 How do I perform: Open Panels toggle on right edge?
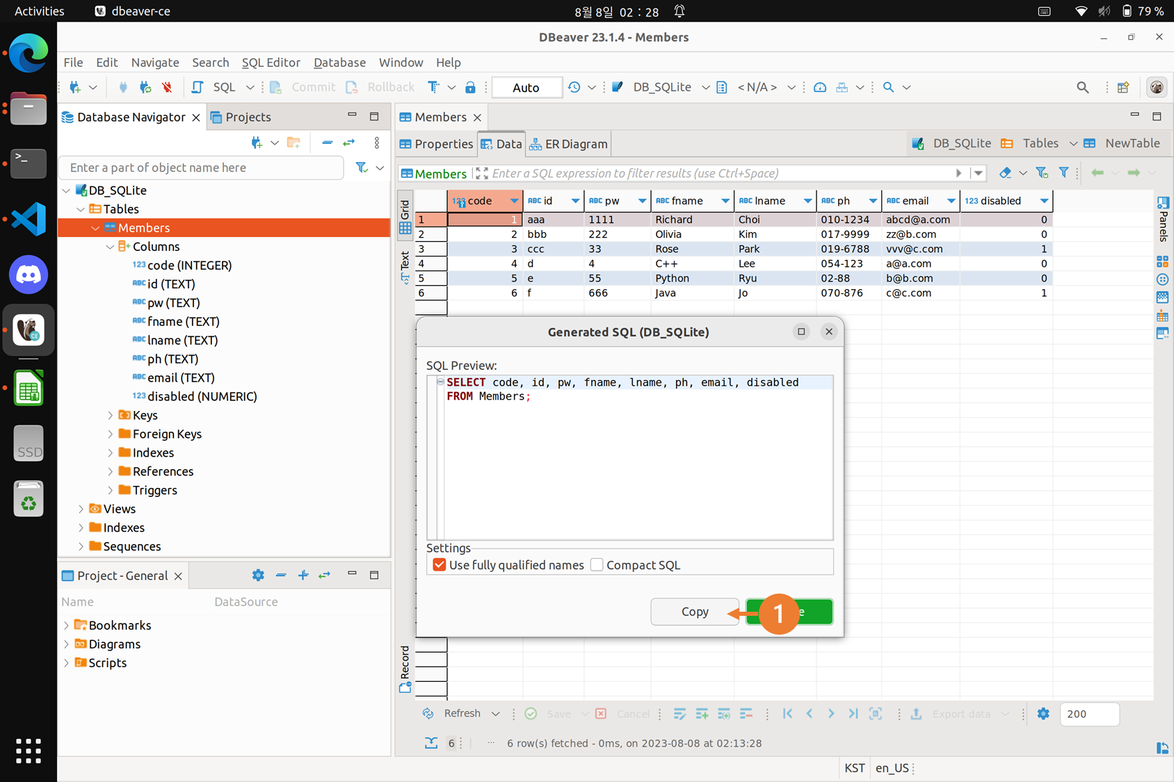1163,219
